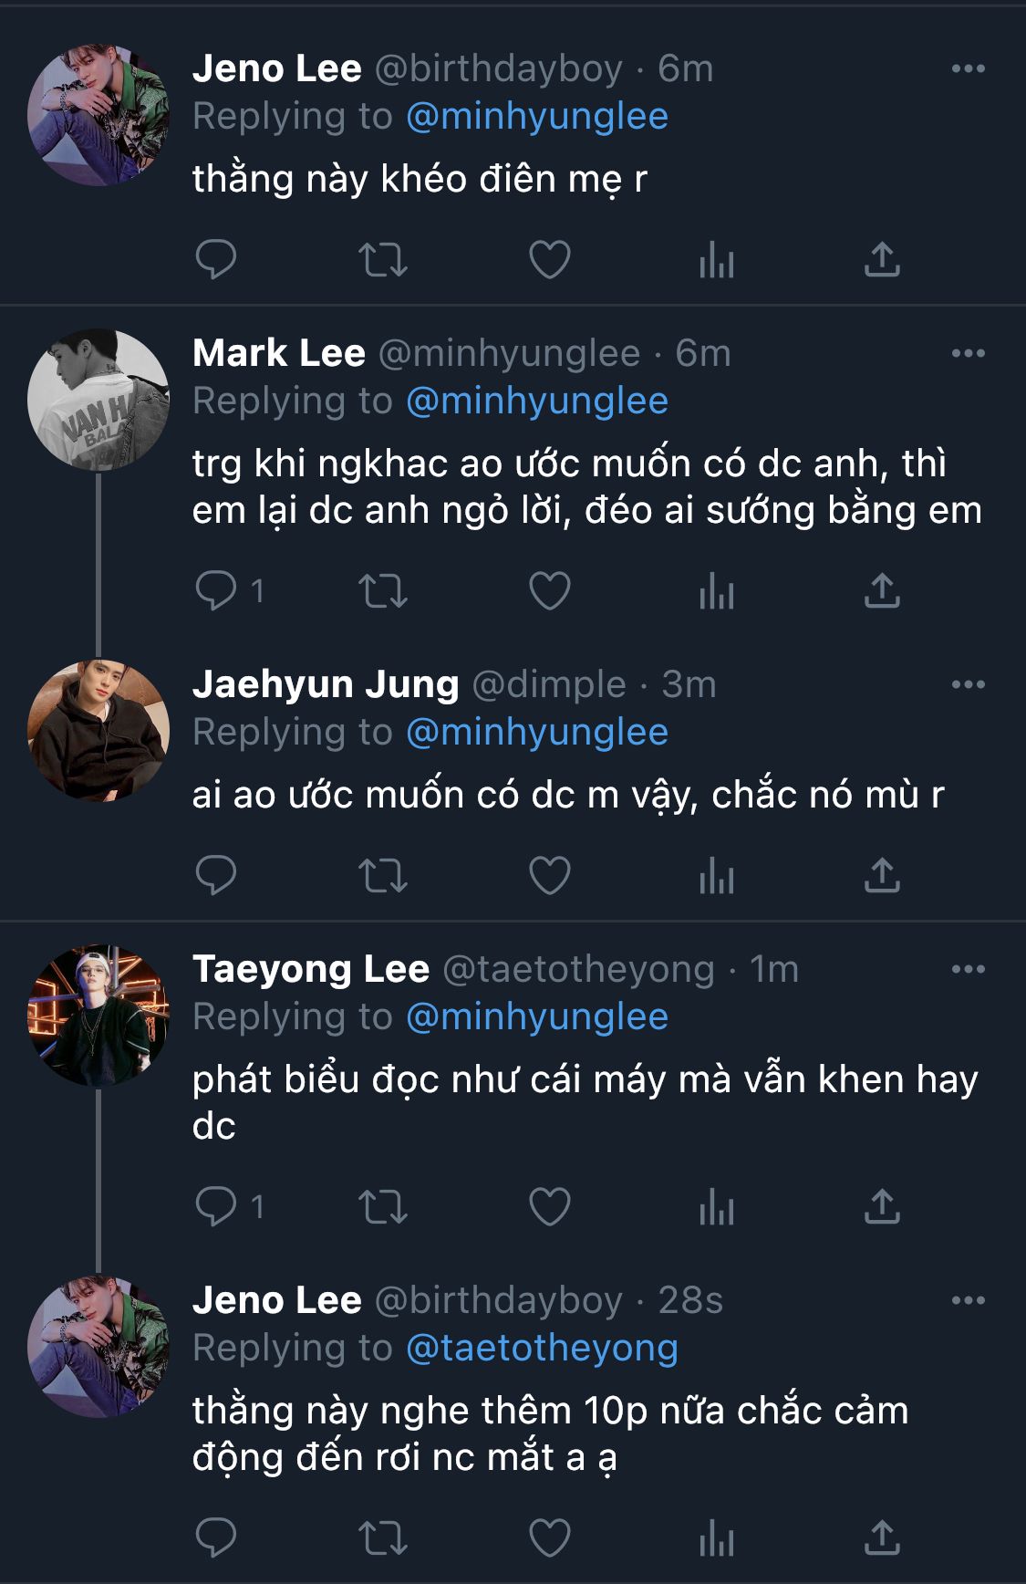Share Taeyong Lee's tweet
The width and height of the screenshot is (1026, 1584).
pyautogui.click(x=882, y=1206)
